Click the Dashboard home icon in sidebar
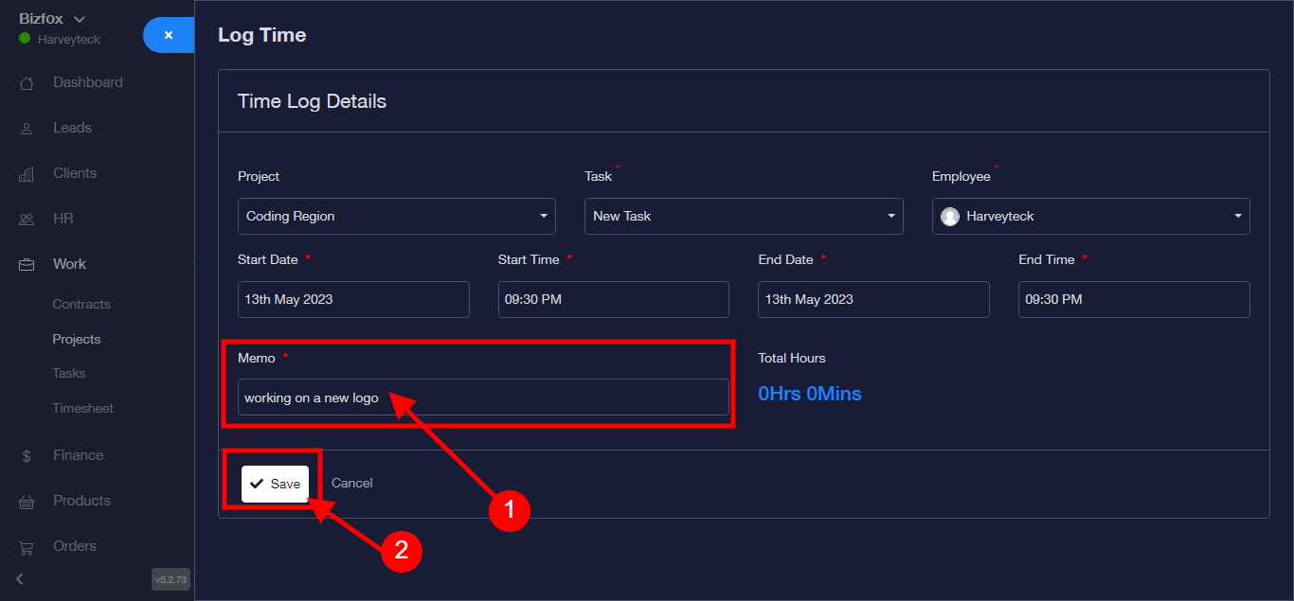This screenshot has height=601, width=1294. pos(27,83)
